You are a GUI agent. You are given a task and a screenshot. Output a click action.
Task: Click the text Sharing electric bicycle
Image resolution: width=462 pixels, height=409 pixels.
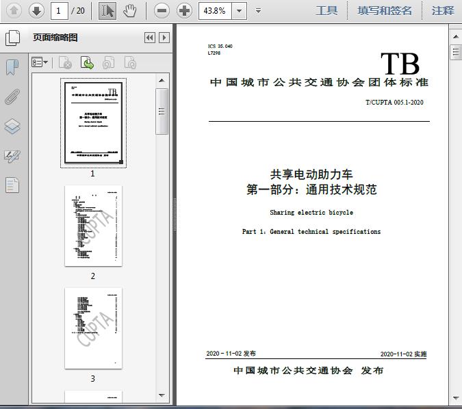(311, 212)
